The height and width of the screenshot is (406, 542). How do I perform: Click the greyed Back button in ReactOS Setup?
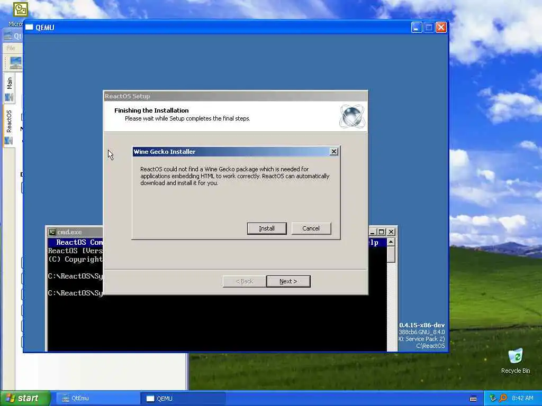coord(245,281)
